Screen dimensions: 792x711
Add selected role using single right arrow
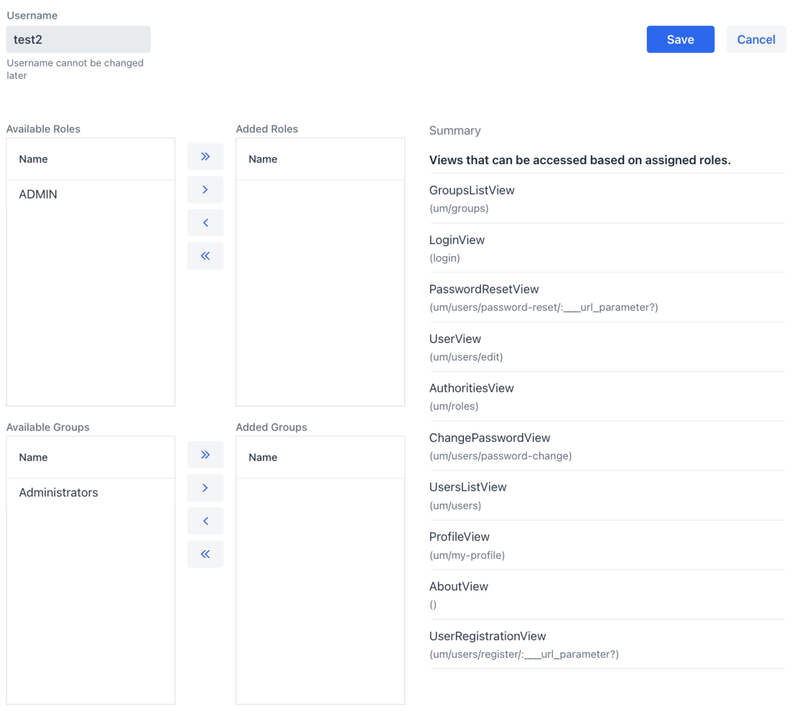(x=205, y=190)
